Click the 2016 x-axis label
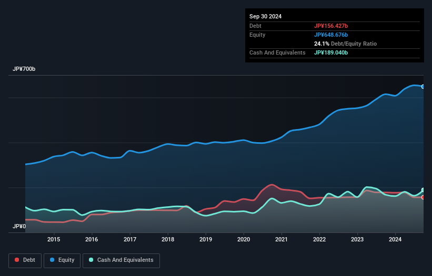The width and height of the screenshot is (432, 276). 92,239
